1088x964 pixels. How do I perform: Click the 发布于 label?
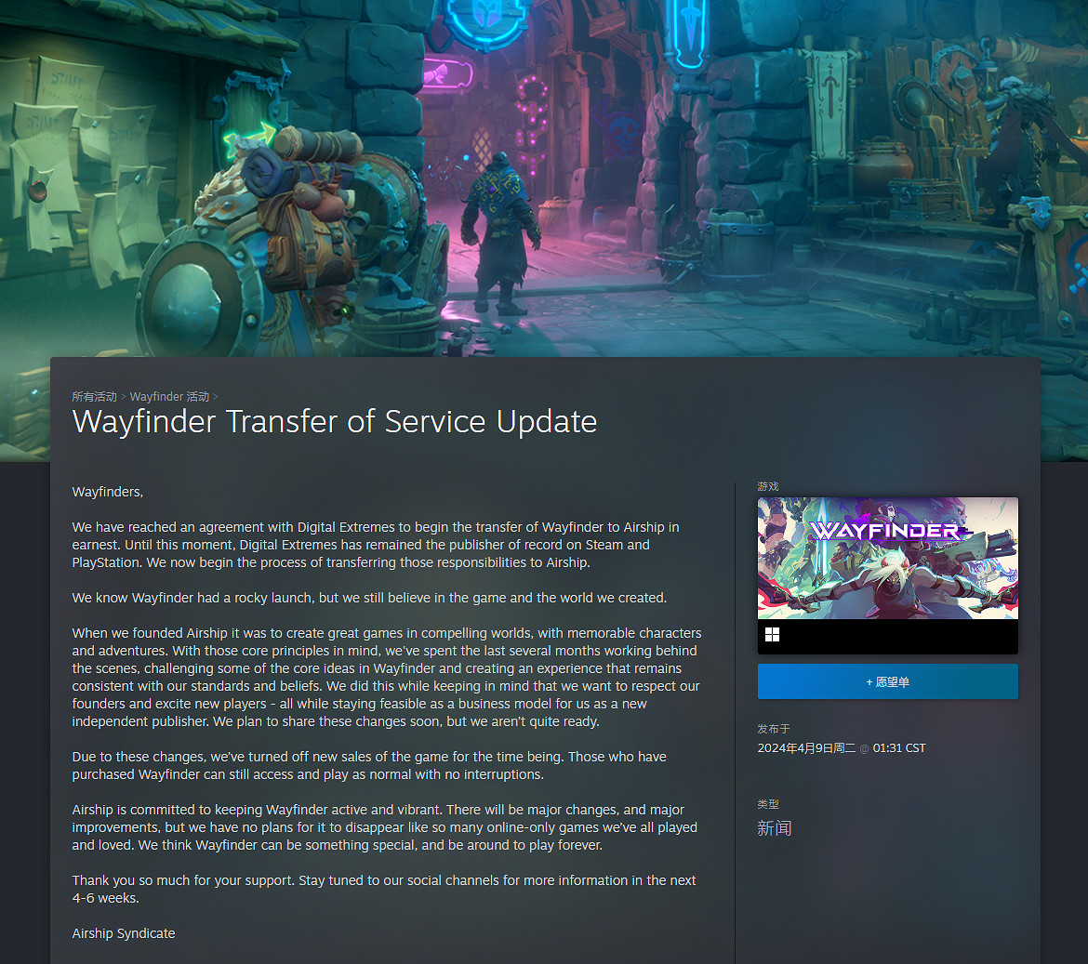tap(774, 729)
